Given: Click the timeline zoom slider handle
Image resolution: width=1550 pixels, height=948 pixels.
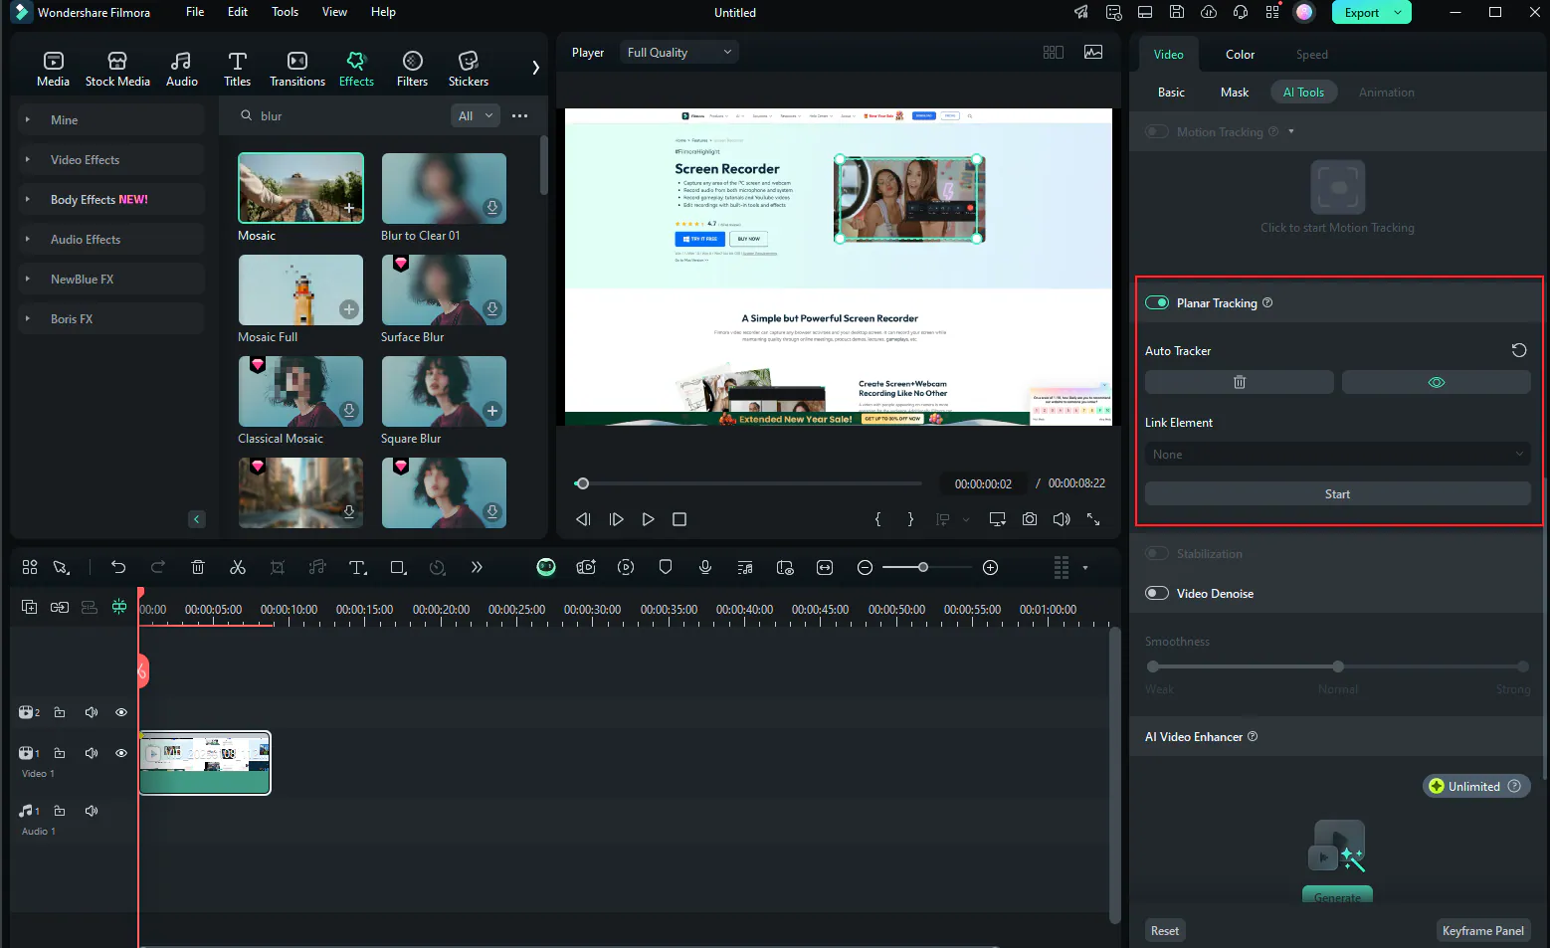Looking at the screenshot, I should tap(923, 567).
